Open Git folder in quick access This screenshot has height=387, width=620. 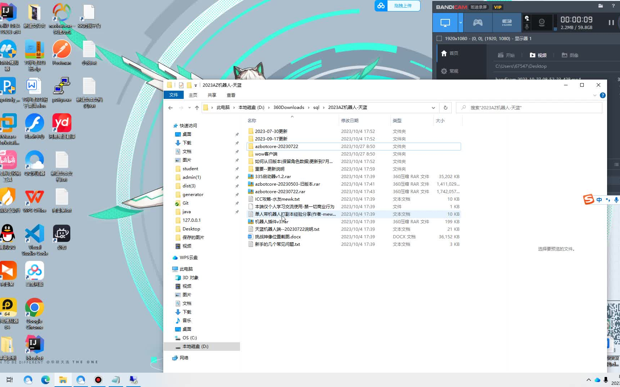pyautogui.click(x=185, y=203)
